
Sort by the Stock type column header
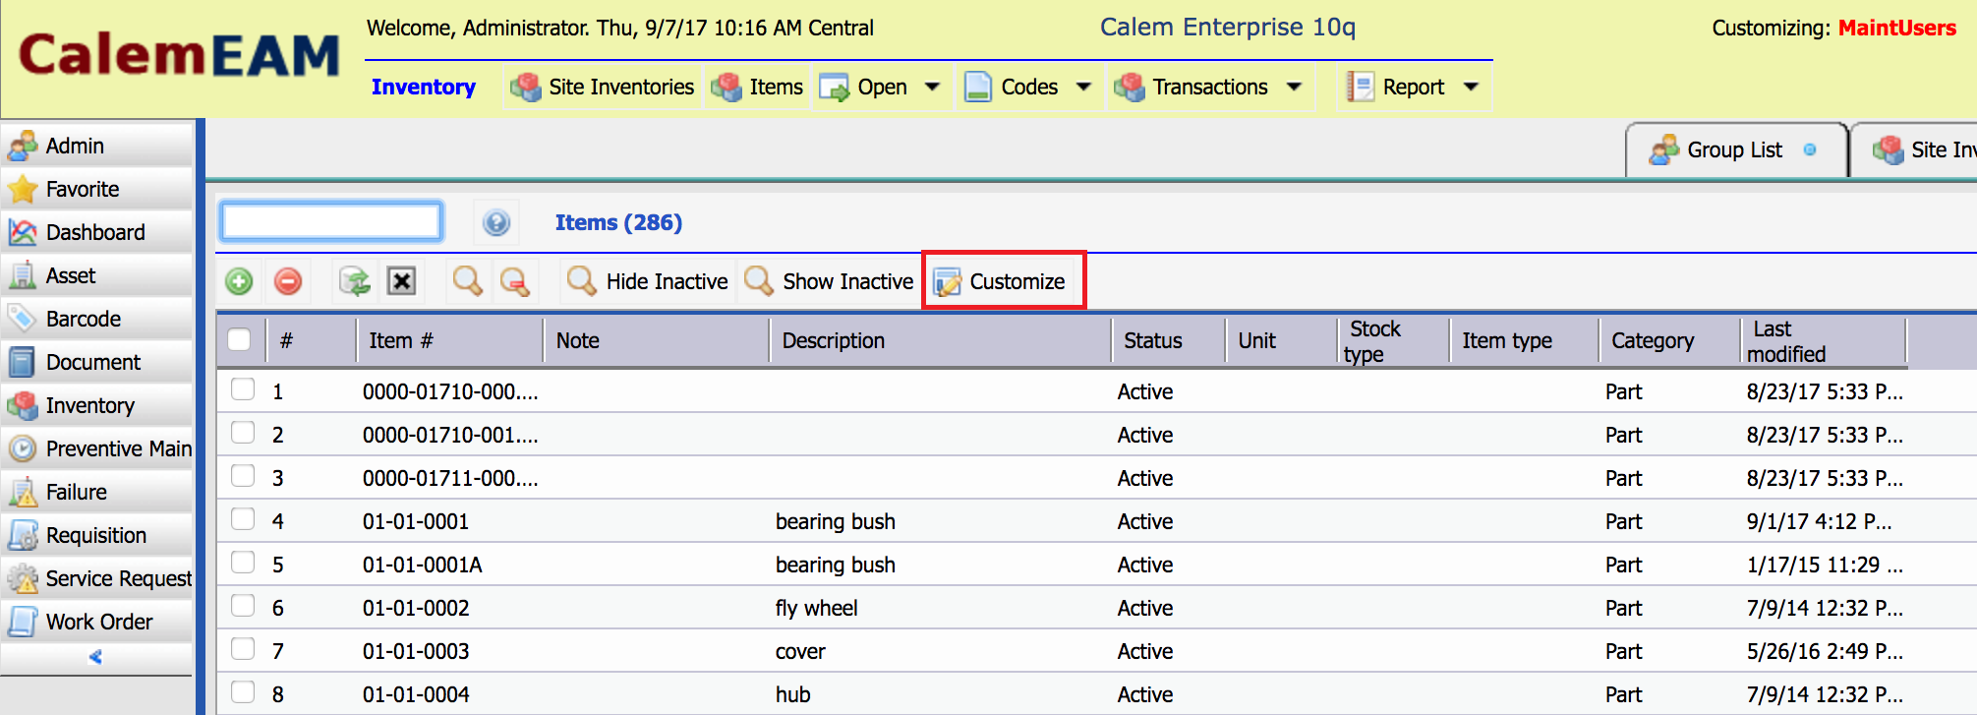(x=1393, y=341)
